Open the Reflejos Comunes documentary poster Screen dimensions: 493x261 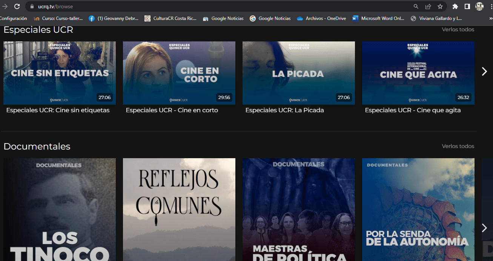click(x=179, y=209)
